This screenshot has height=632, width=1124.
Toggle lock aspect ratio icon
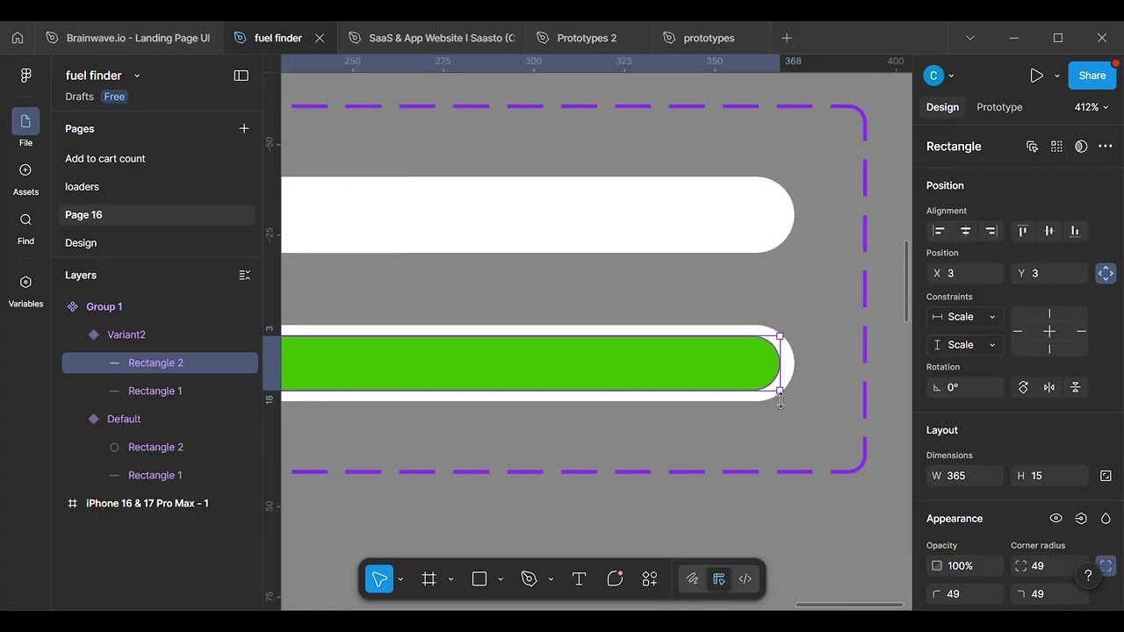point(1106,476)
